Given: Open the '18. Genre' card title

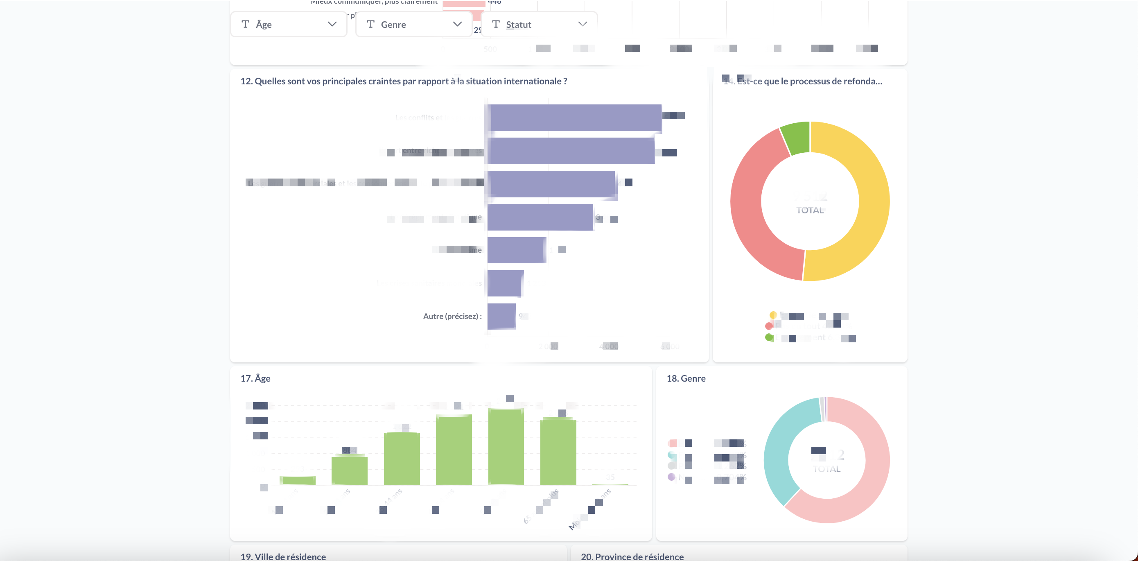Looking at the screenshot, I should point(686,378).
